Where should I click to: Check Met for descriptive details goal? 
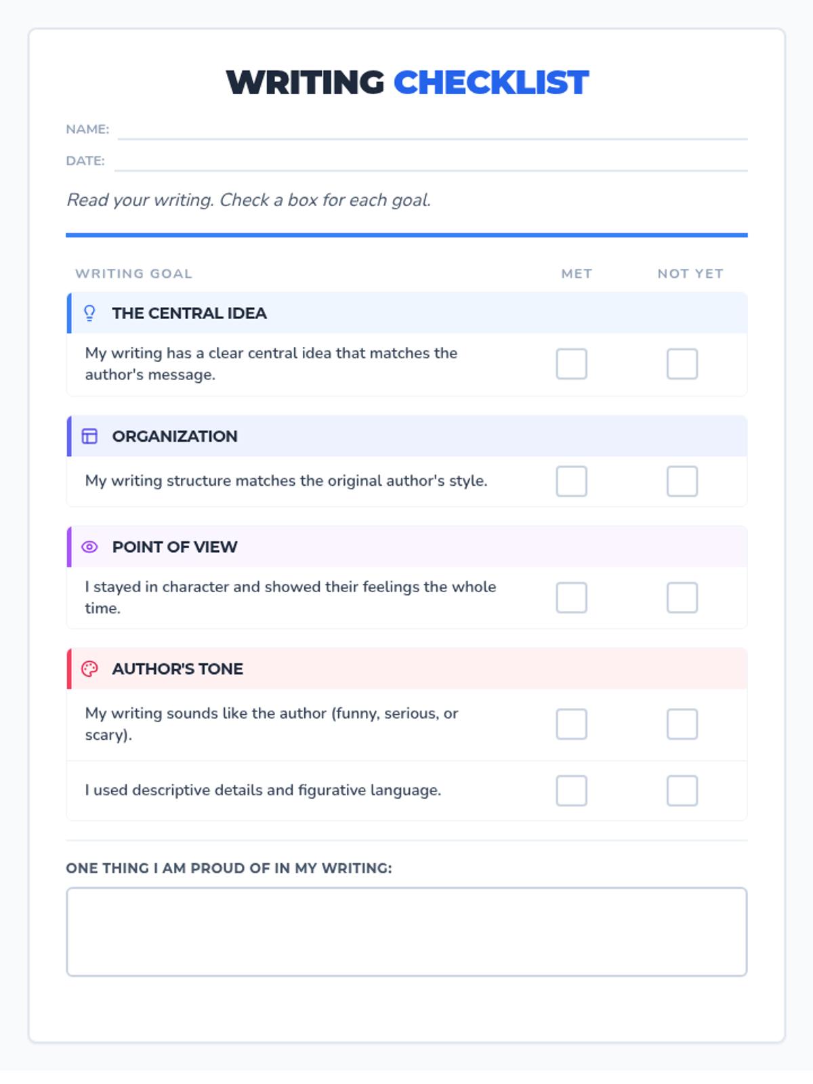click(x=571, y=791)
